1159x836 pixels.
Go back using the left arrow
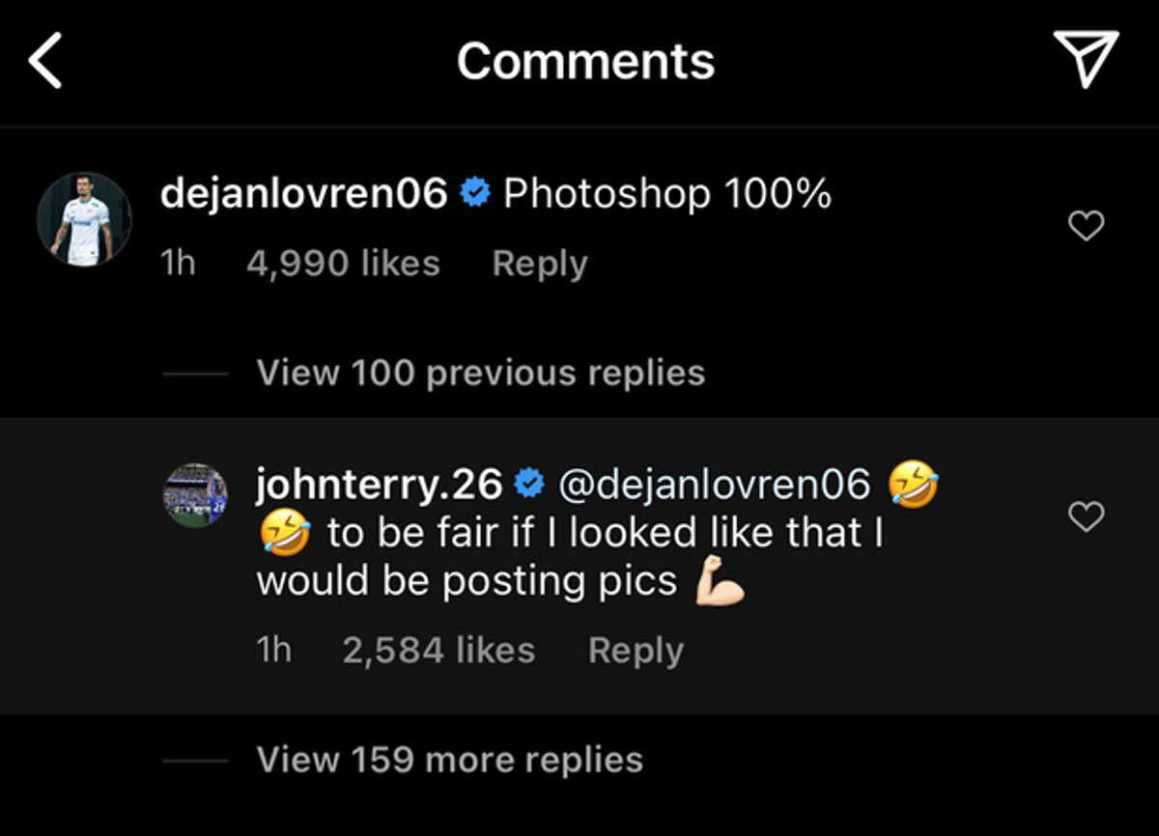[45, 60]
